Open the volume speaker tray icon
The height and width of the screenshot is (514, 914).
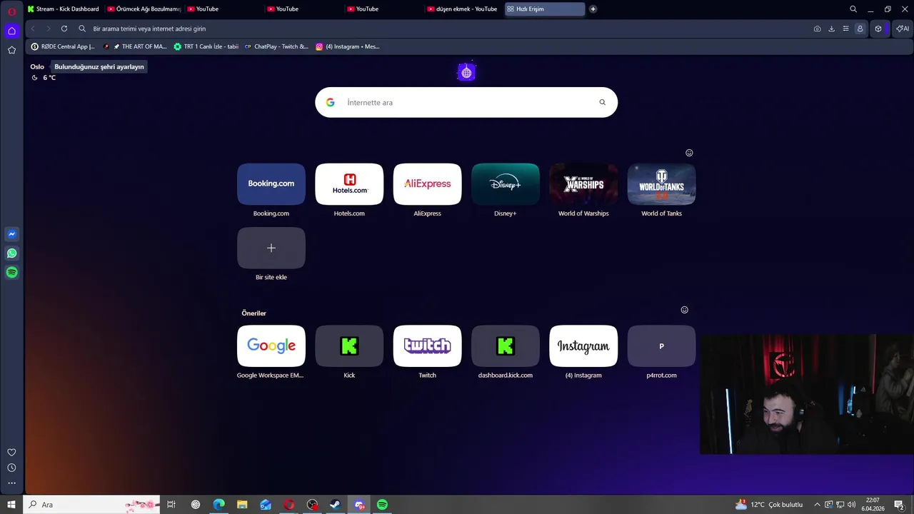point(851,505)
